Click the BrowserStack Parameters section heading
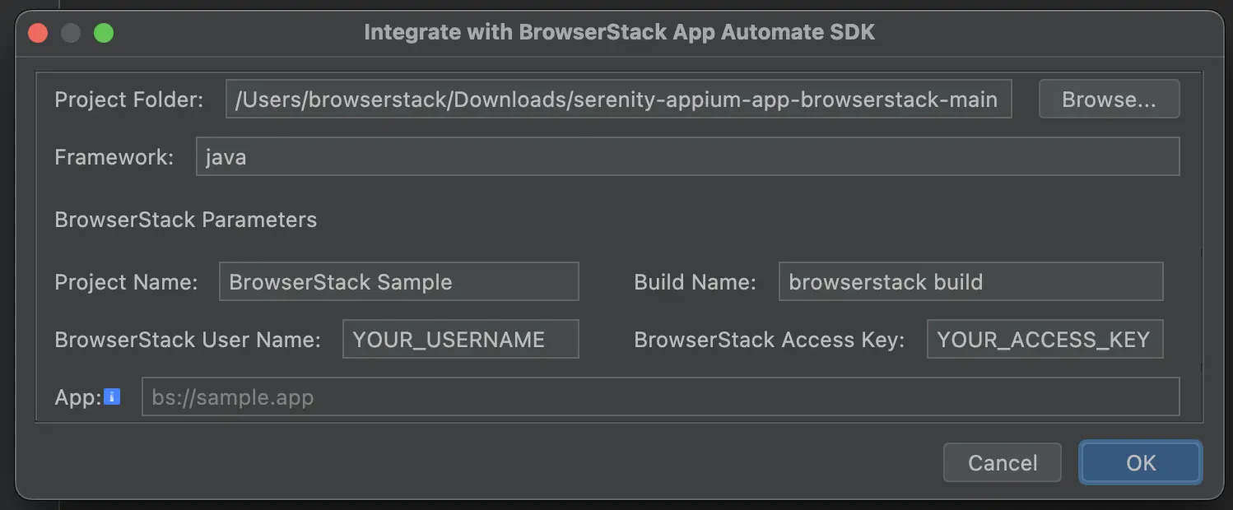The width and height of the screenshot is (1233, 510). click(x=185, y=220)
